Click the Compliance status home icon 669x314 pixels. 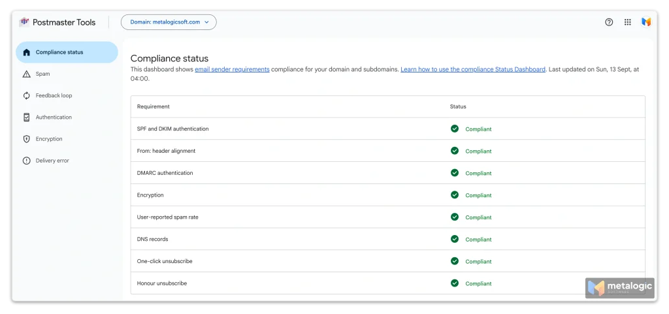click(26, 52)
